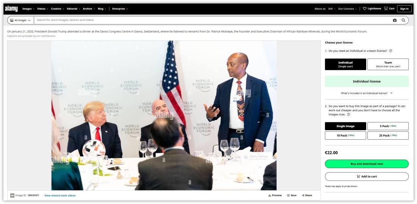The width and height of the screenshot is (417, 204).
Task: Share the image using Share icon
Action: coord(303,196)
